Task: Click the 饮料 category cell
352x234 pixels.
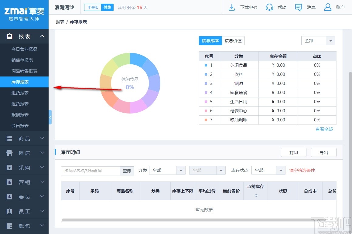Action: tap(239, 74)
